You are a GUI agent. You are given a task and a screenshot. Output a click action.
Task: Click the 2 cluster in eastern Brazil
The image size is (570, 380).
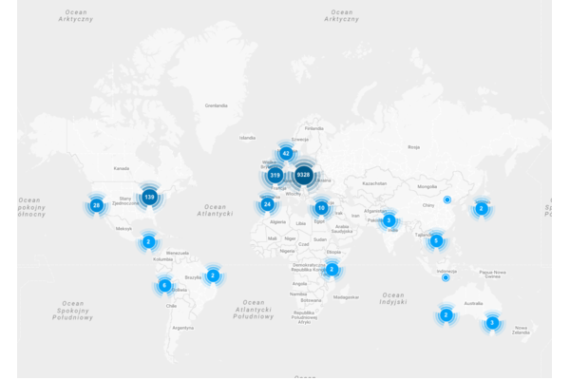pyautogui.click(x=213, y=275)
